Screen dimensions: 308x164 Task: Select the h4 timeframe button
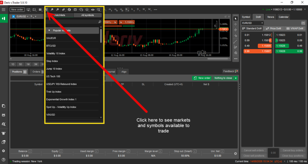tap(133, 9)
